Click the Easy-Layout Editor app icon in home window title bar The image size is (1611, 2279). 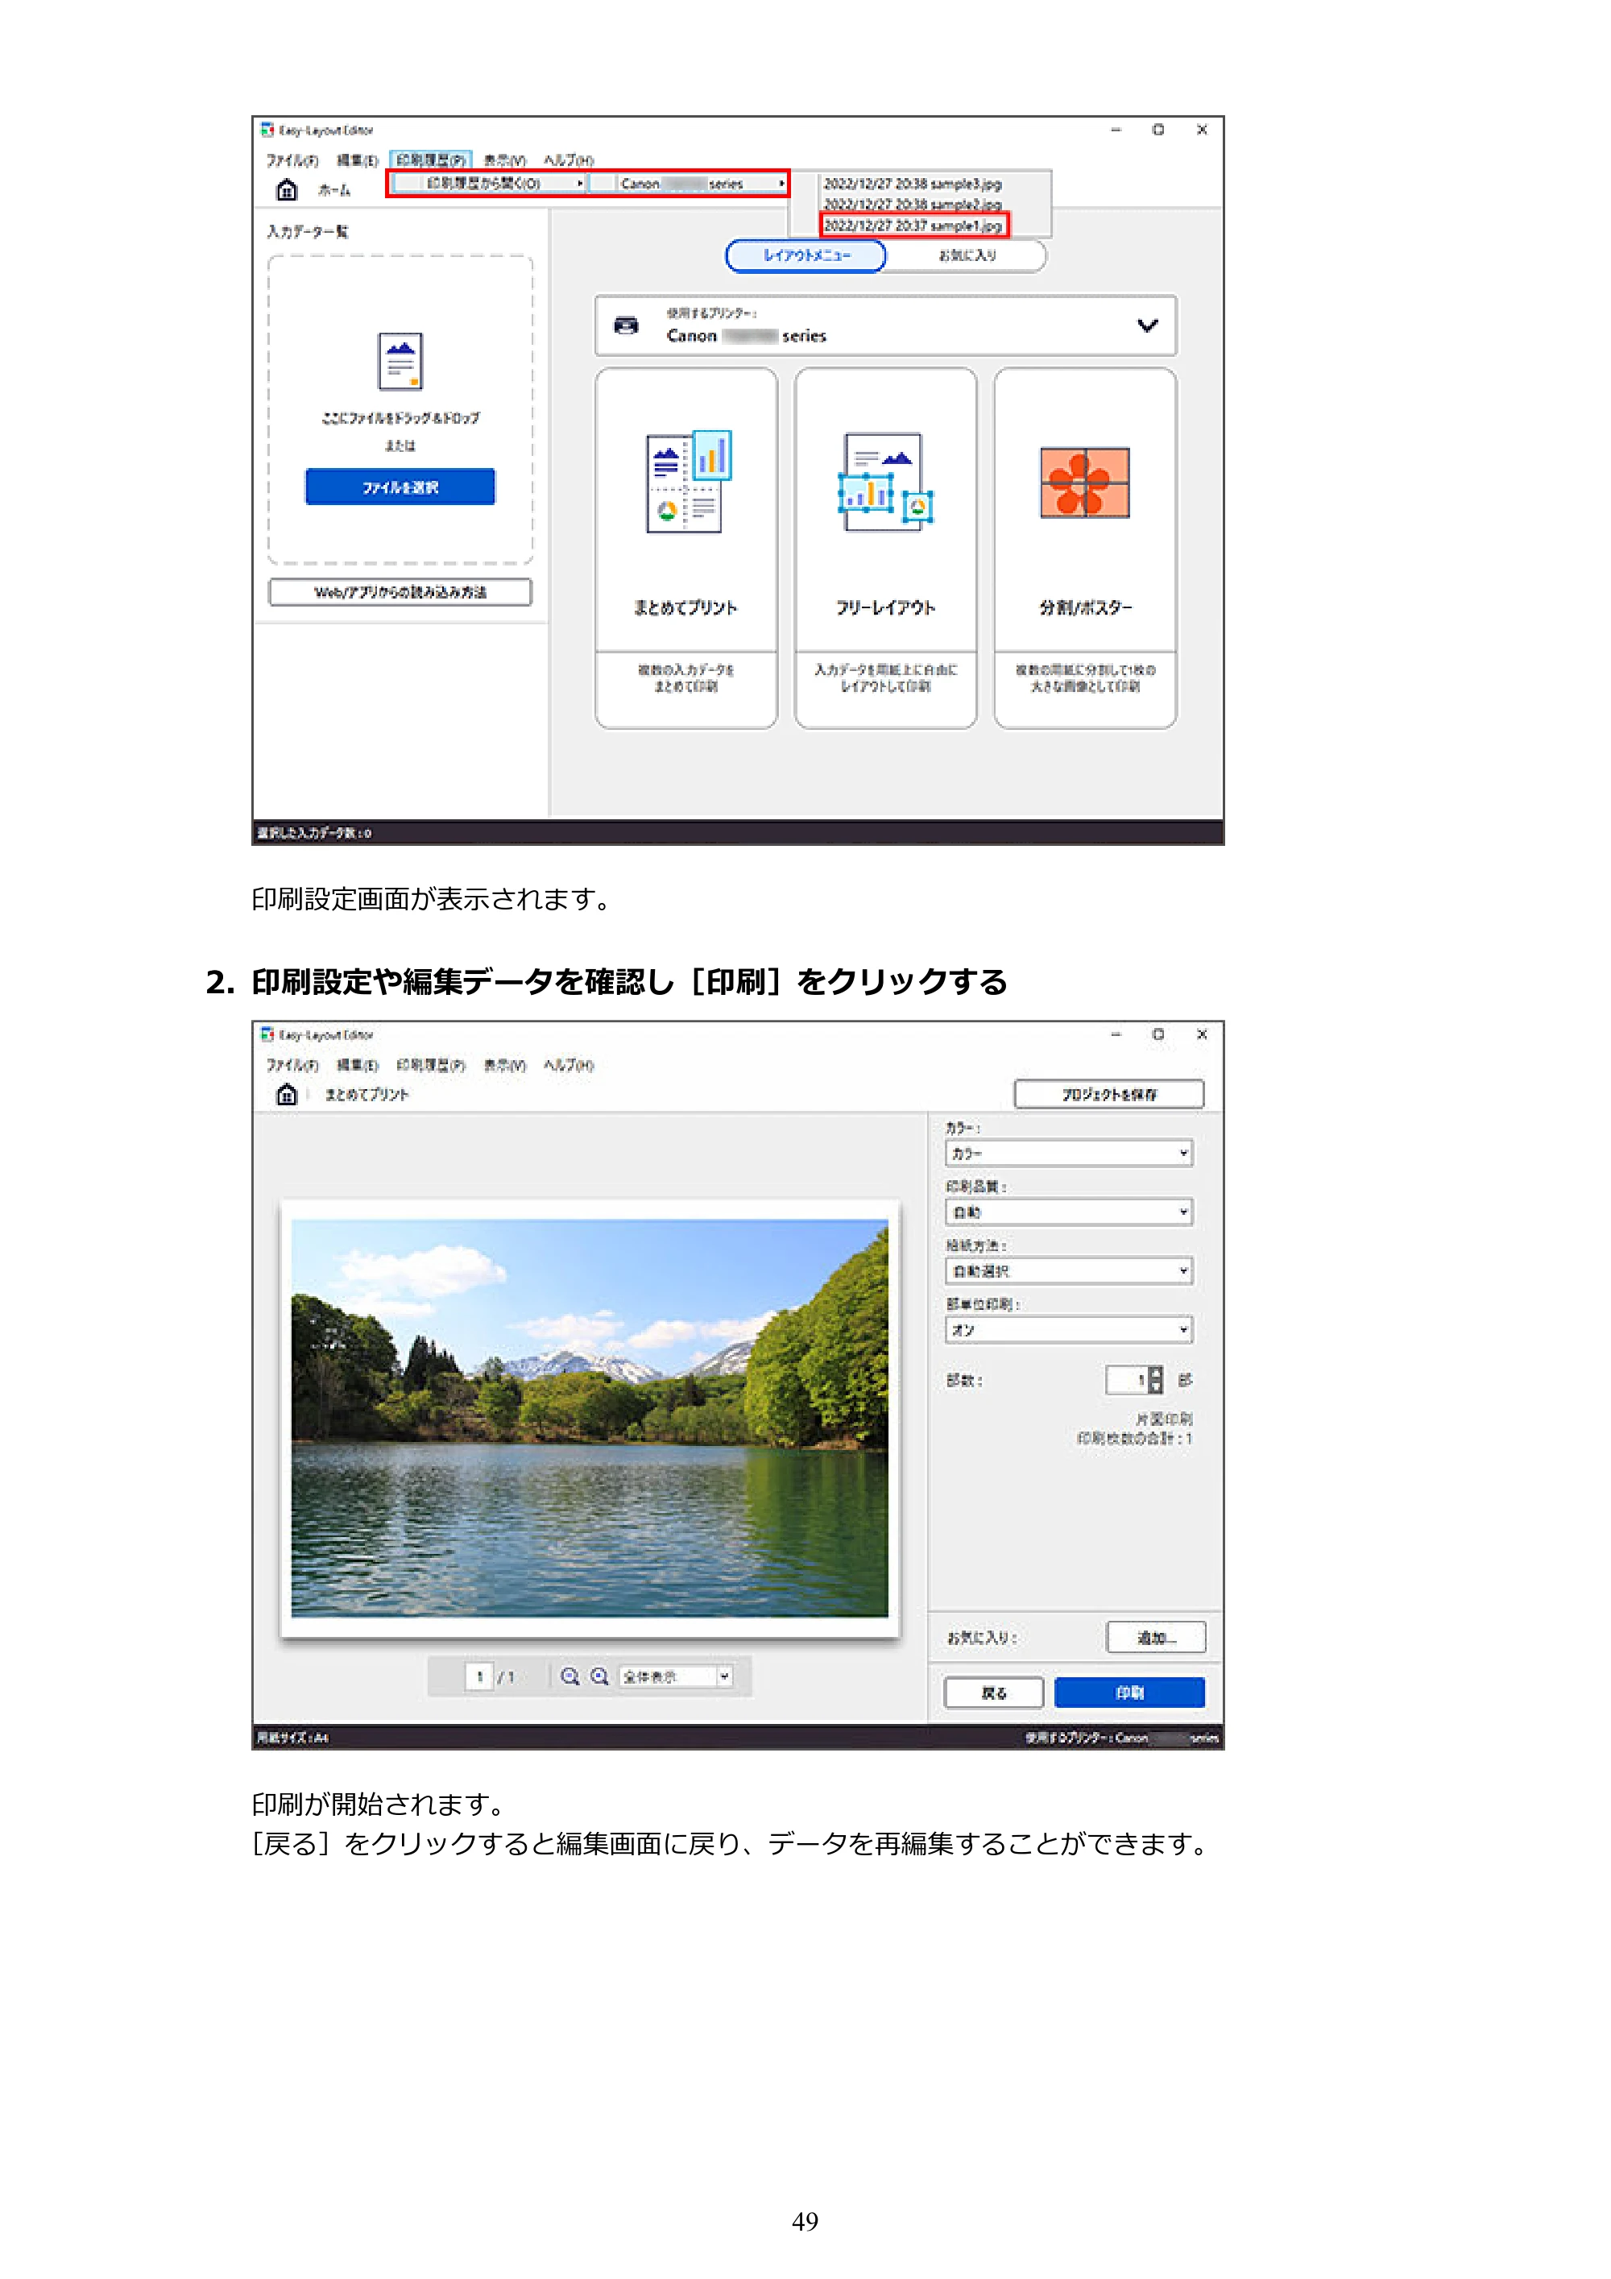point(267,130)
